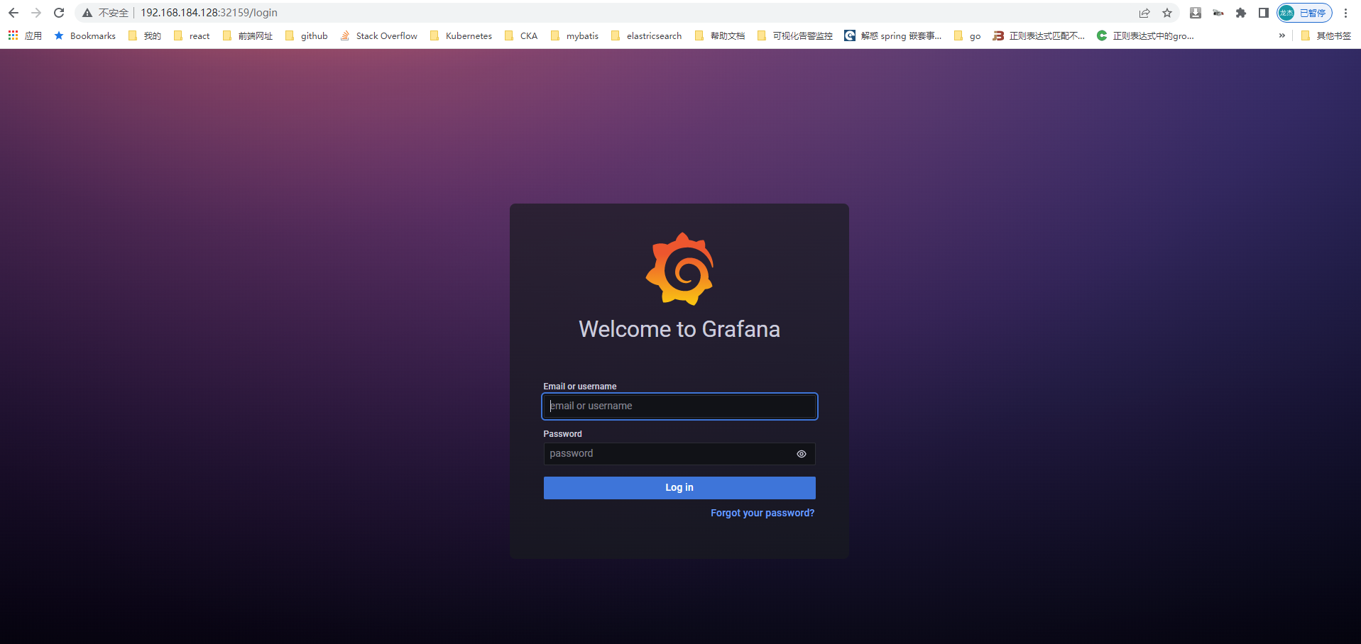Open the apps grid shortcut
The width and height of the screenshot is (1361, 644).
25,35
